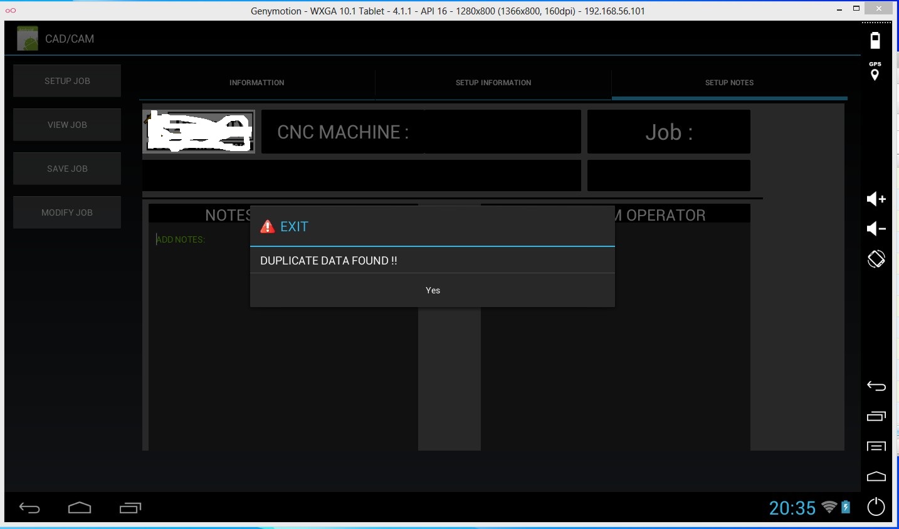
Task: Click the NOTES column header
Action: [x=228, y=215]
